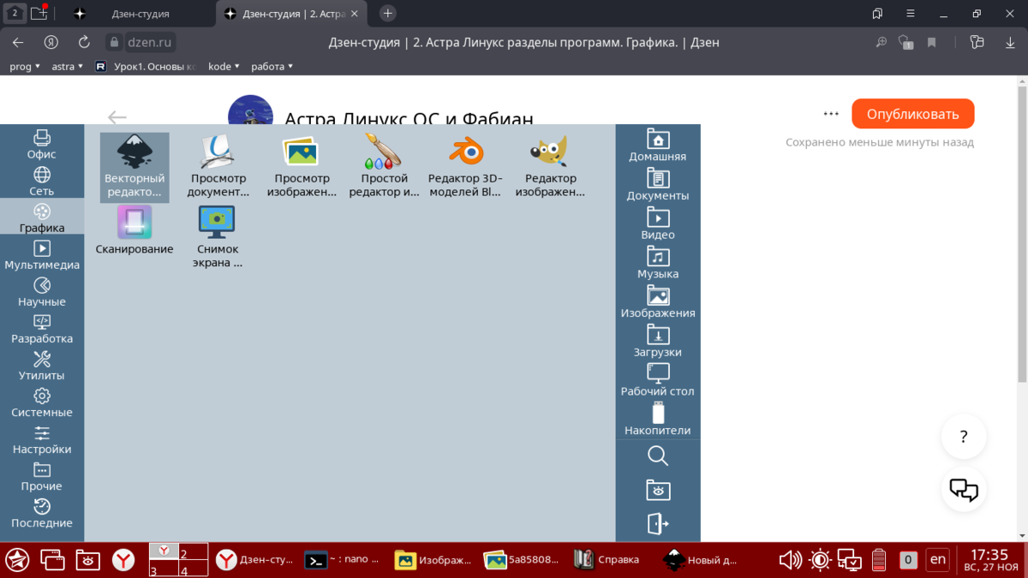This screenshot has width=1028, height=578.
Task: Go back with the Dzen editor arrow
Action: (x=117, y=117)
